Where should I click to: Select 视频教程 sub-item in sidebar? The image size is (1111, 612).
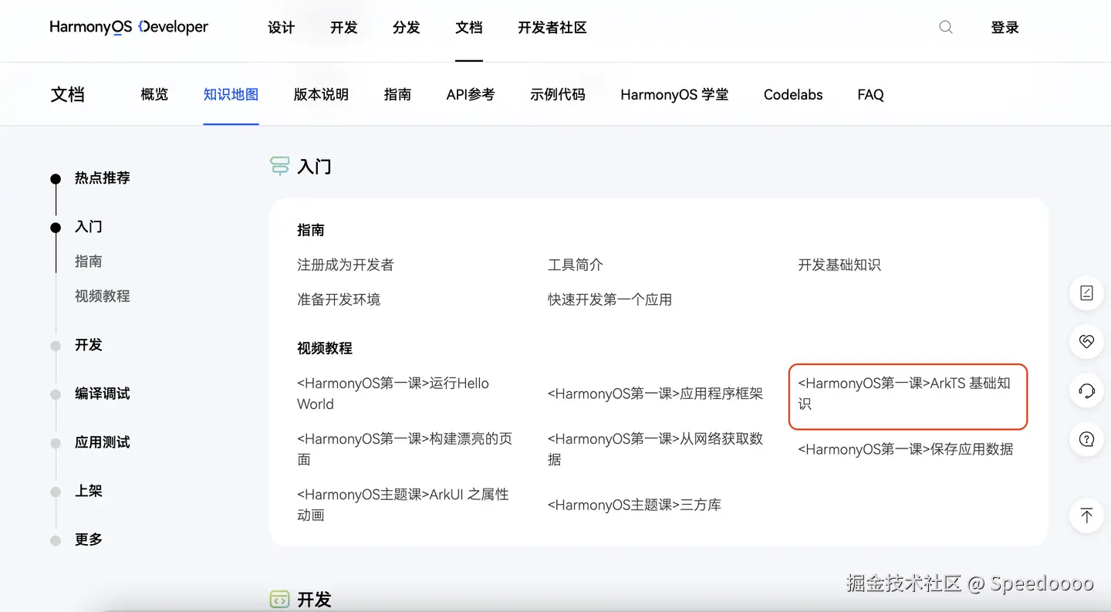pos(102,296)
